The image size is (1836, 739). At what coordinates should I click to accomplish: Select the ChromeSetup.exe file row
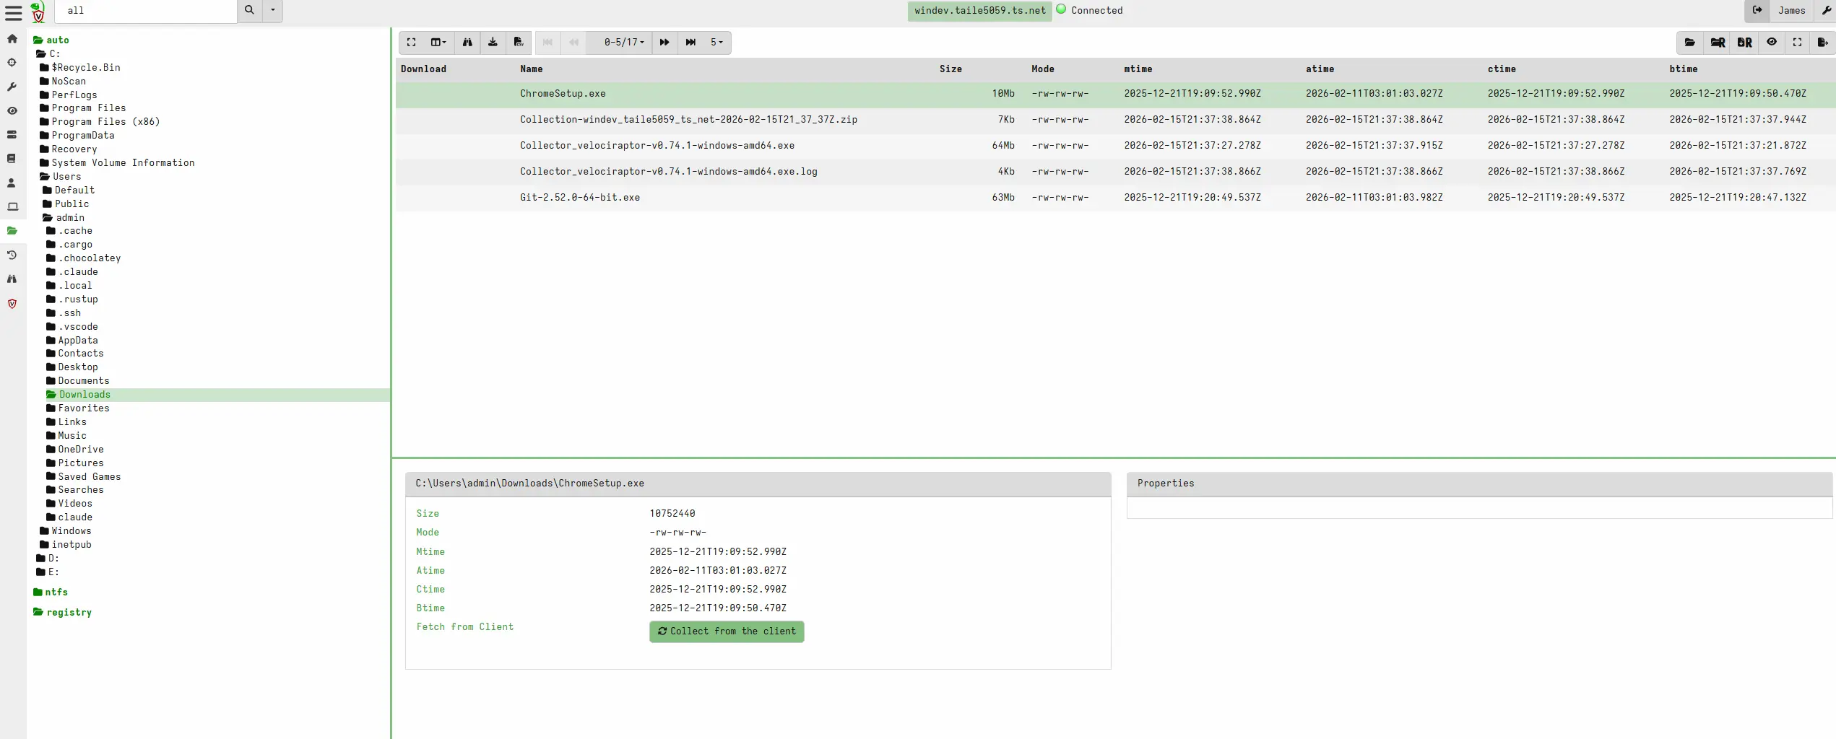(x=1115, y=94)
